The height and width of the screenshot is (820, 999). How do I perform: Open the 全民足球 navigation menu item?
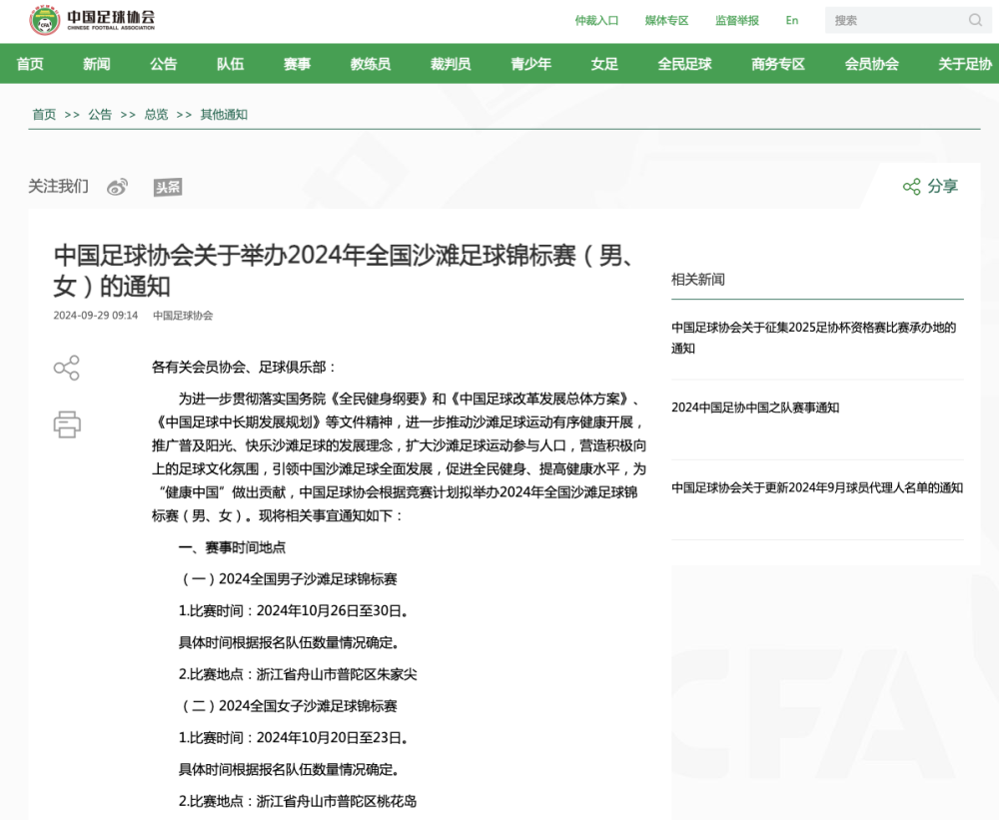pyautogui.click(x=685, y=64)
